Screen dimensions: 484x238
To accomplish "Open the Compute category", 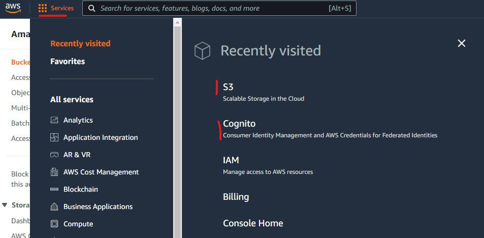I will click(78, 224).
